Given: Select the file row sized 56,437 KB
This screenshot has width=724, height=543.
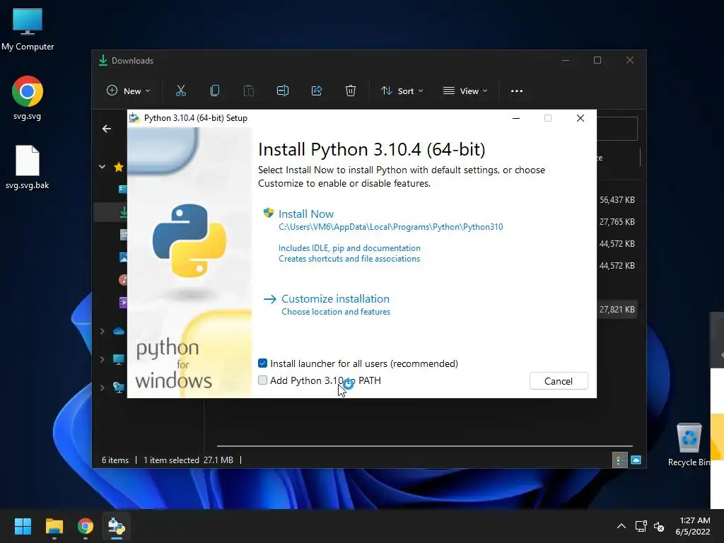Looking at the screenshot, I should [x=617, y=200].
